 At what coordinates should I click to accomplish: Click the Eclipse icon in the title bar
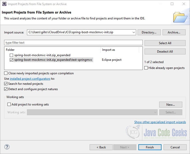click(x=4, y=4)
